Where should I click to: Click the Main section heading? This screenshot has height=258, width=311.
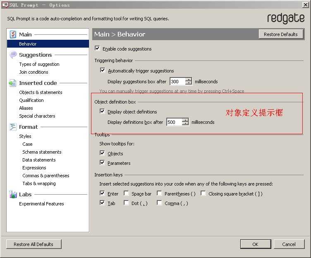(25, 34)
